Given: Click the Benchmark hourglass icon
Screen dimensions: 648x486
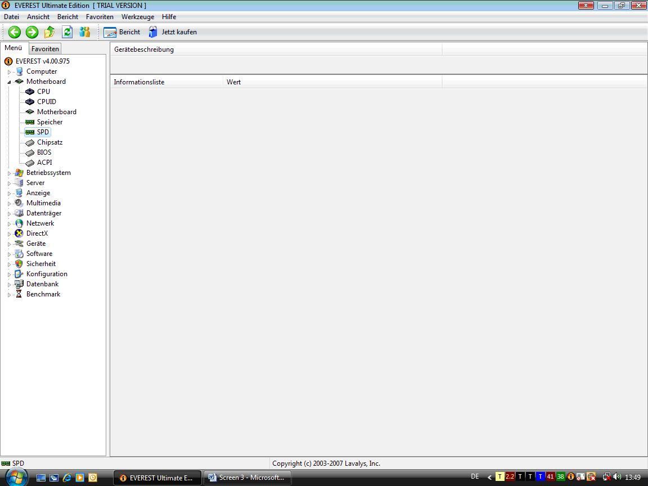Looking at the screenshot, I should [19, 294].
